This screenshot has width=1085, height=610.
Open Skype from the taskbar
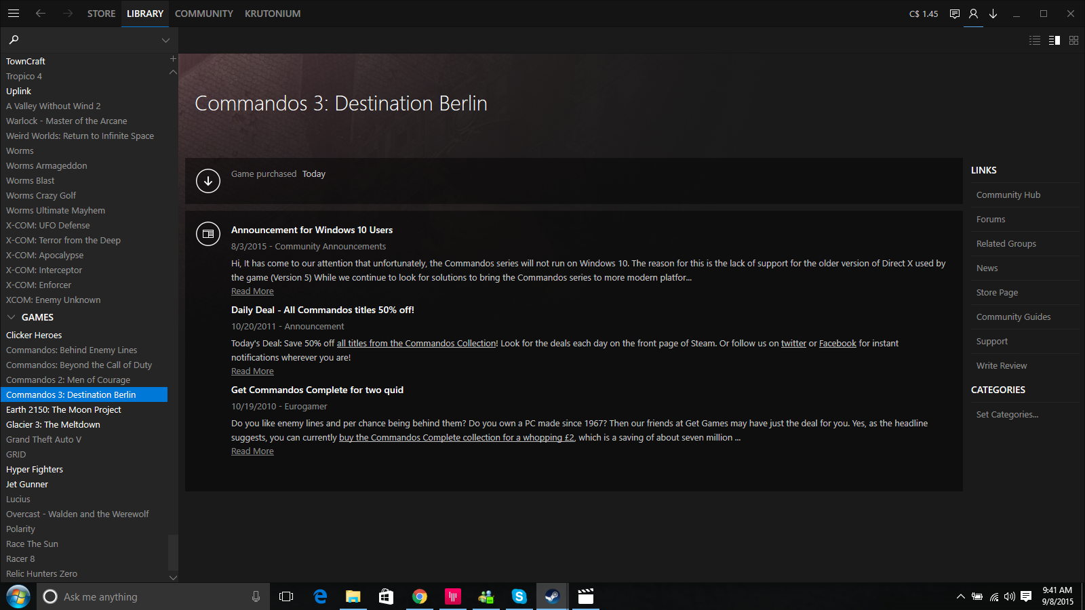pyautogui.click(x=519, y=596)
